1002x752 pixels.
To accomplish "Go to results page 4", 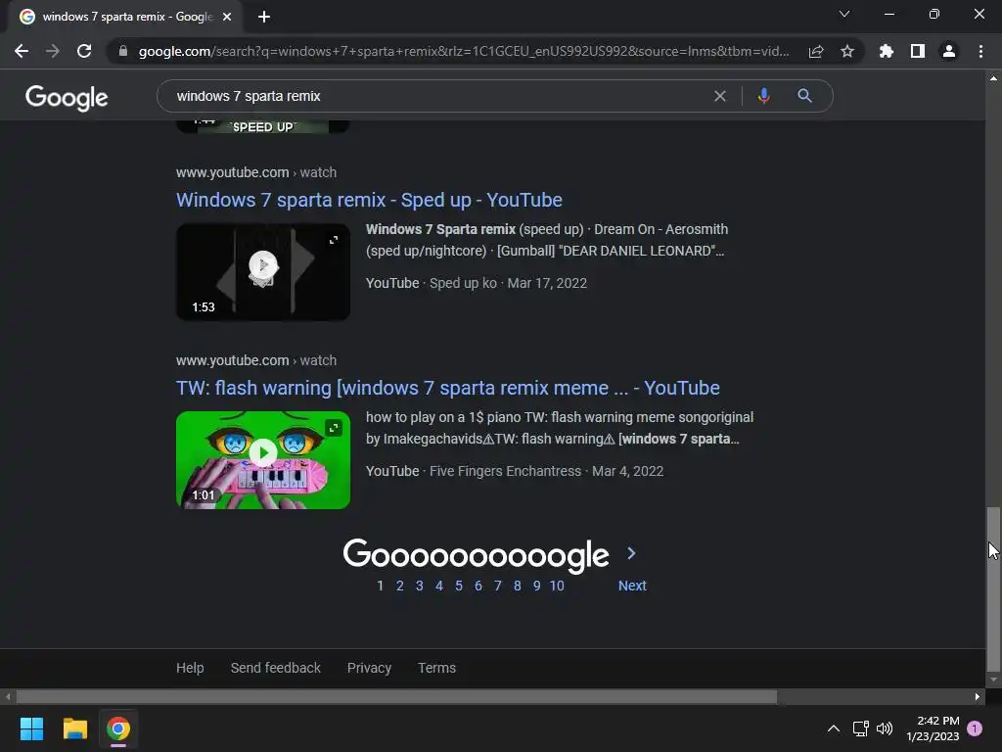I will 439,586.
